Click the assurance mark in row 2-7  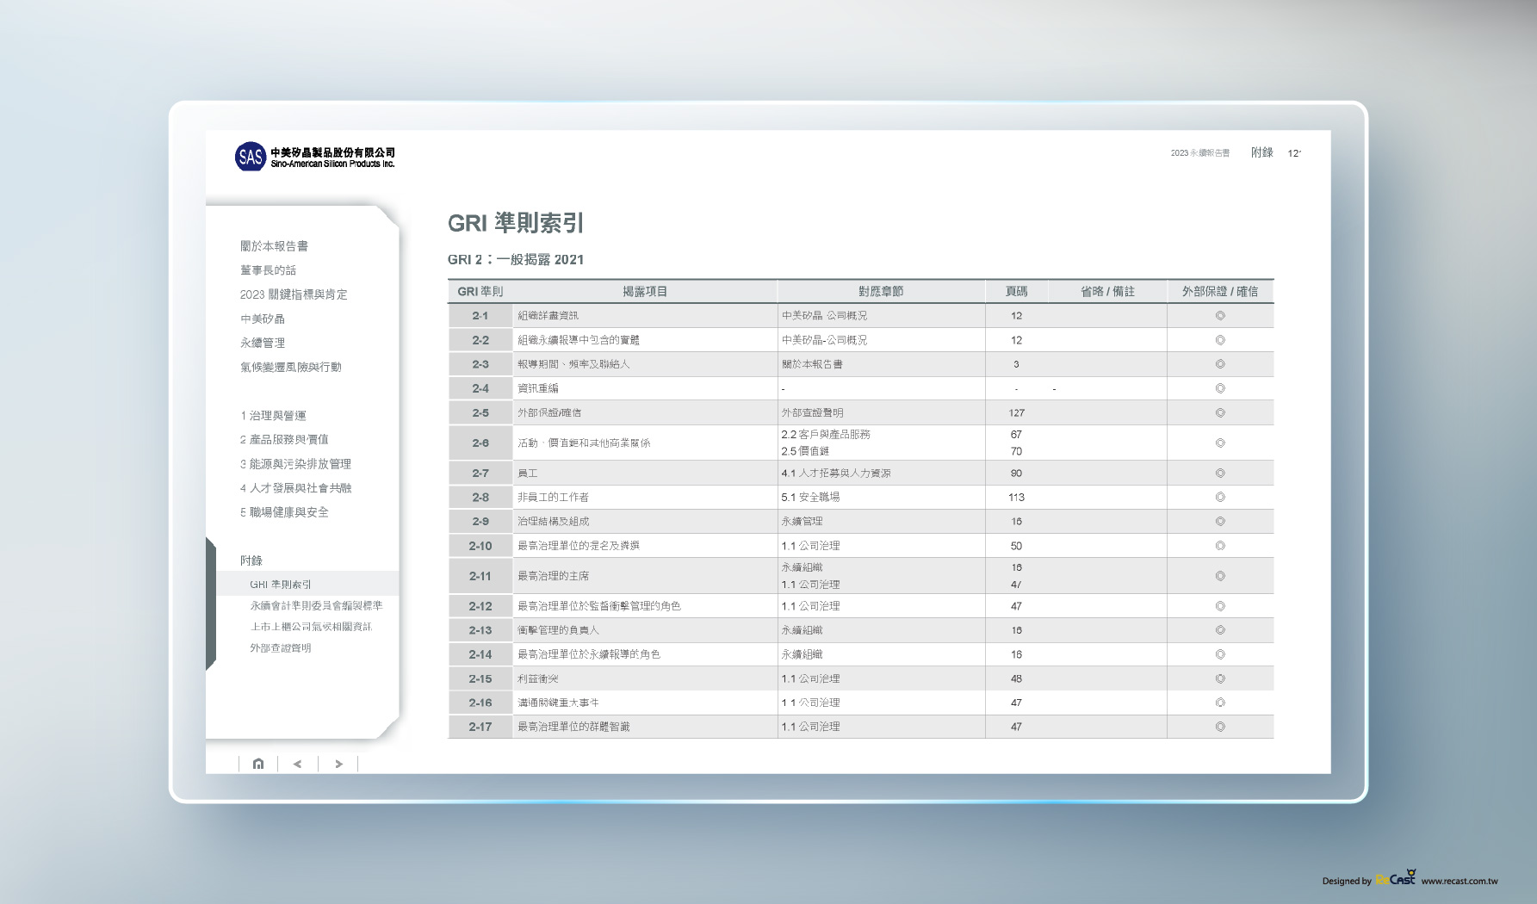click(x=1220, y=474)
